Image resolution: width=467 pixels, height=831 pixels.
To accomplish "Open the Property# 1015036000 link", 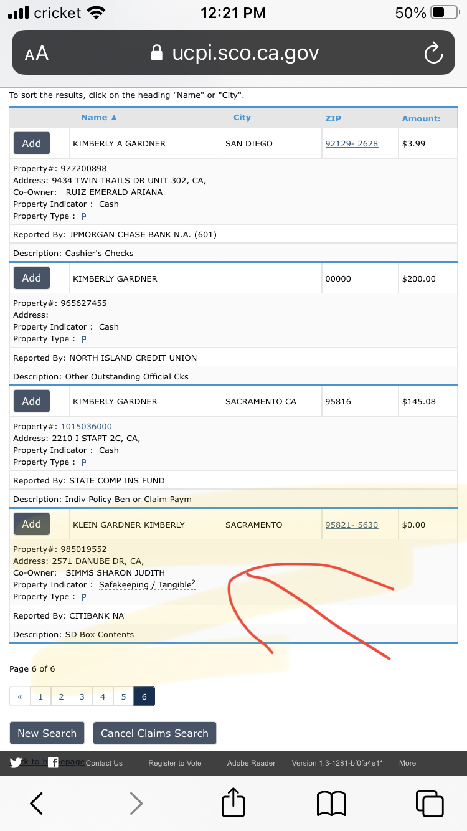I will click(87, 426).
